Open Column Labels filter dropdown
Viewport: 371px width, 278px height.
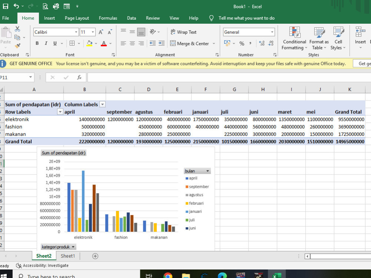tap(102, 104)
